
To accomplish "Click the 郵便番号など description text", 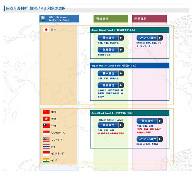I will (x=104, y=55).
